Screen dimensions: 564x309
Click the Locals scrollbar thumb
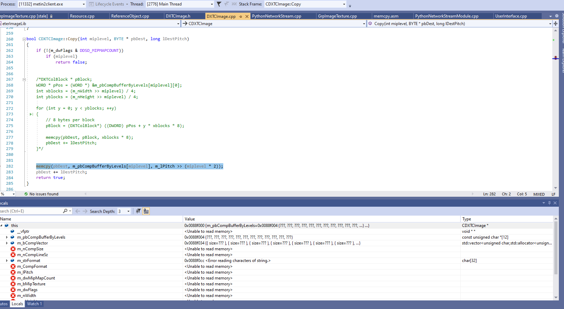point(556,248)
